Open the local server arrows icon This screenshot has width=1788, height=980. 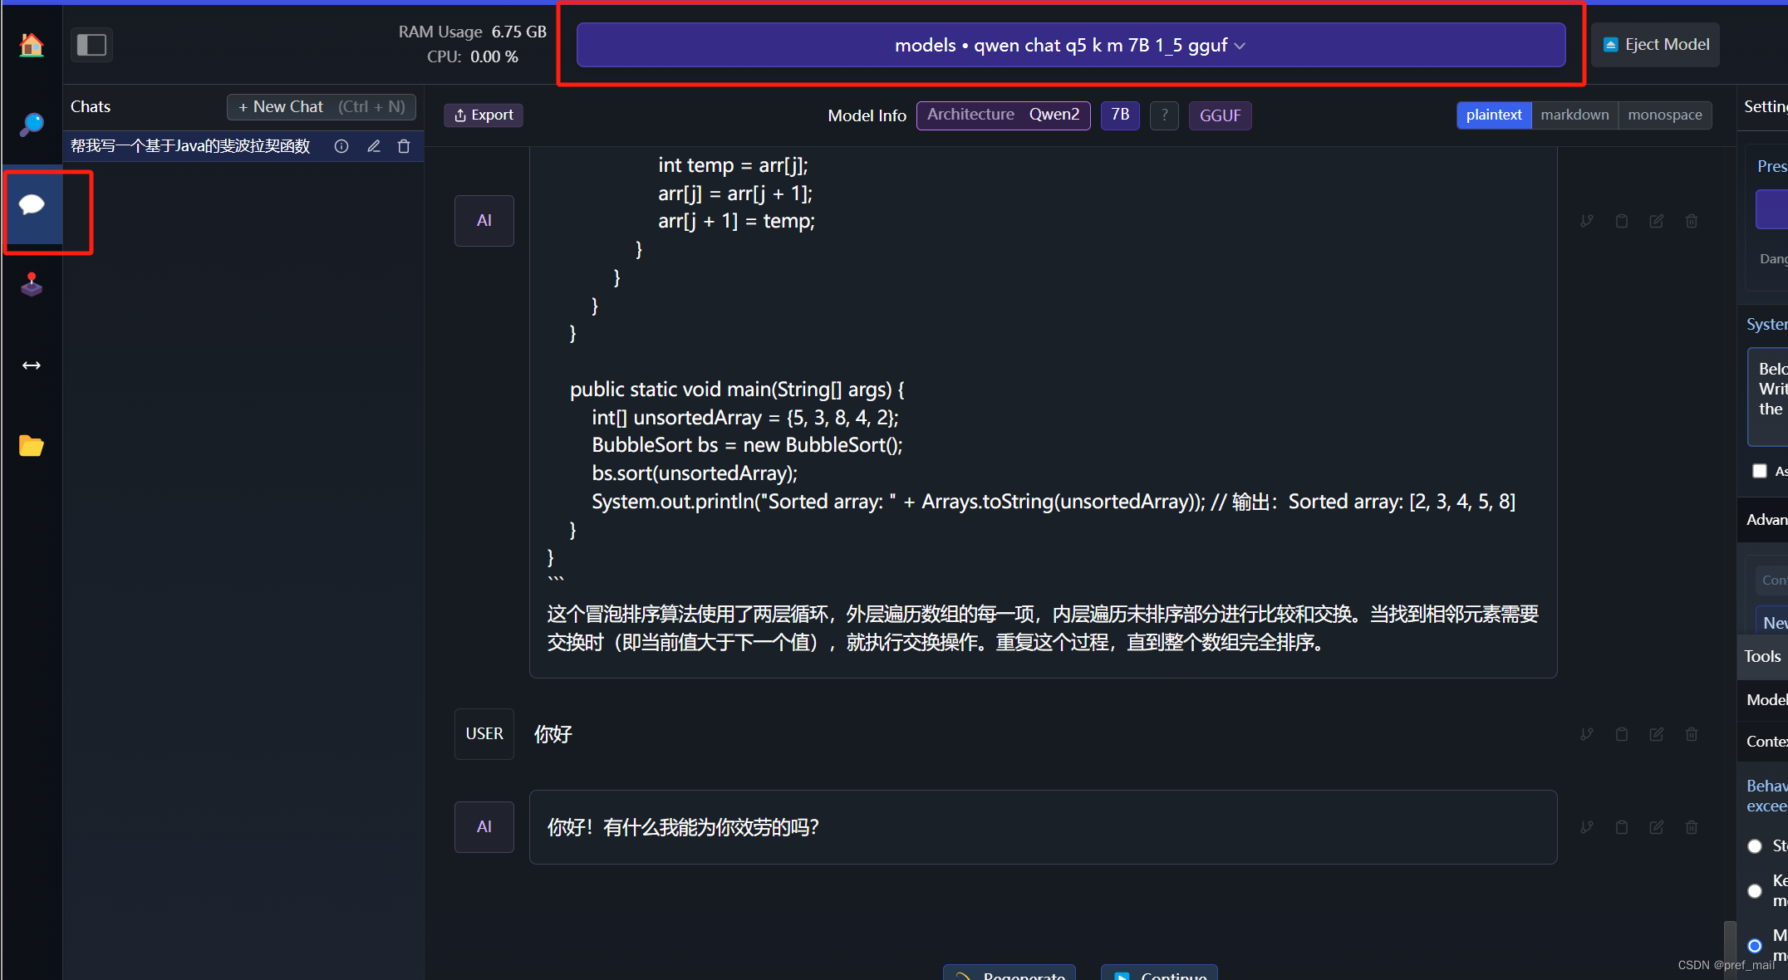click(x=32, y=365)
